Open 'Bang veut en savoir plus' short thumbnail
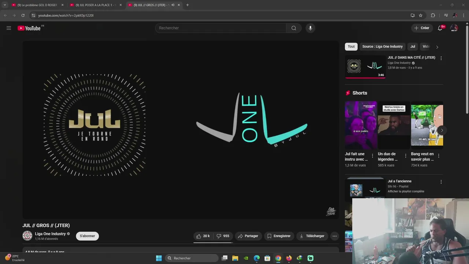This screenshot has width=469, height=264. tap(427, 125)
